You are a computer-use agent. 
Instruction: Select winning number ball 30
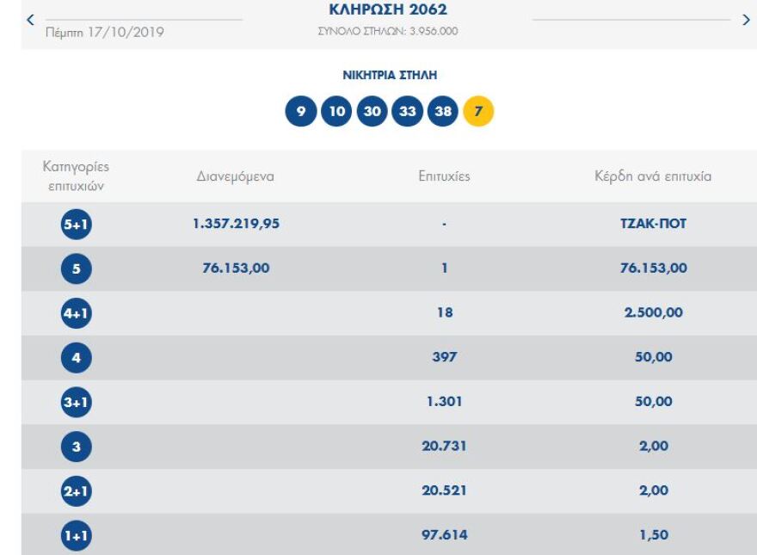(x=372, y=112)
